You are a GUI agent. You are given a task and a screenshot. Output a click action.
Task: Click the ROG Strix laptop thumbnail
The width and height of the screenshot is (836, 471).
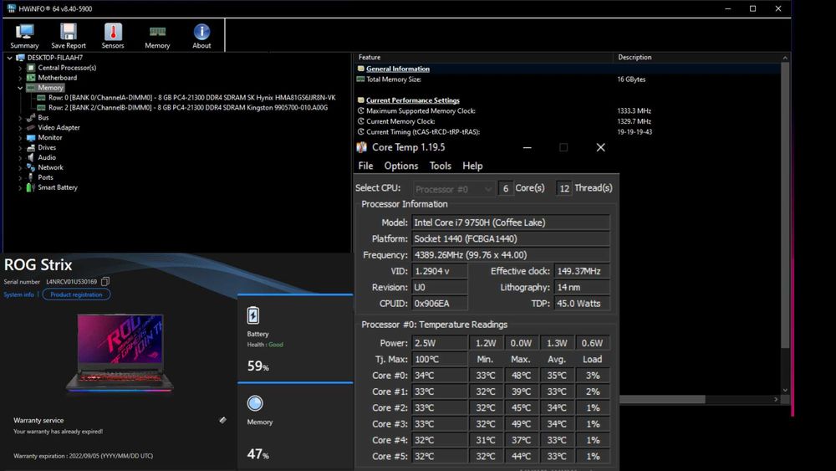pyautogui.click(x=120, y=353)
